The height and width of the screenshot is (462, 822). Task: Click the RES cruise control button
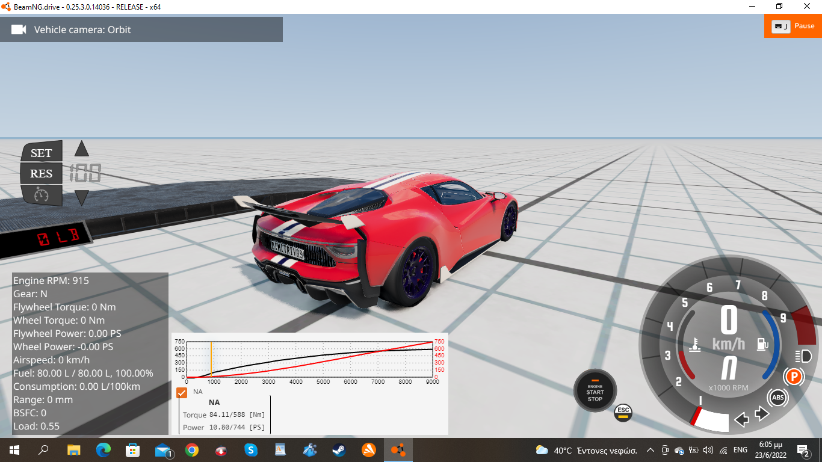pyautogui.click(x=42, y=174)
